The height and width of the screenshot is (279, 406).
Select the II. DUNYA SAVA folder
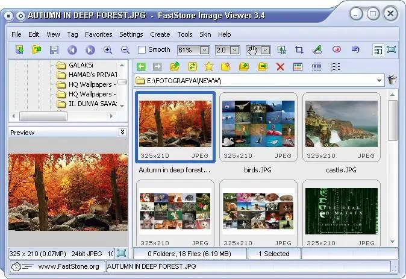93,104
